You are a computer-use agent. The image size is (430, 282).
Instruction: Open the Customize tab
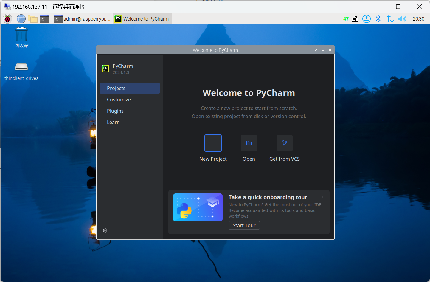[x=130, y=100]
